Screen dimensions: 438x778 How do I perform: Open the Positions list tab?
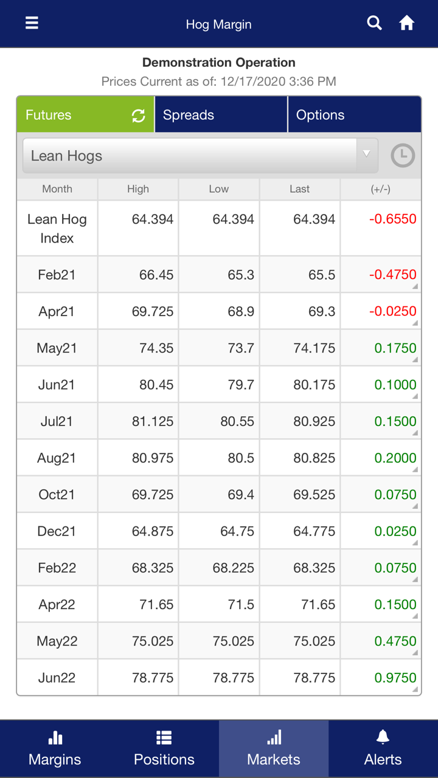(164, 748)
